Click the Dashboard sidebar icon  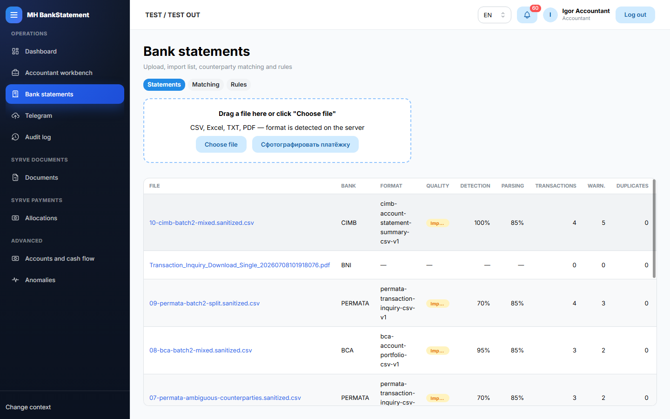[15, 51]
